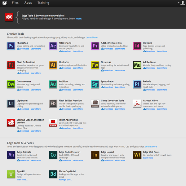Open the user profile icon
Image resolution: width=186 pixels, height=186 pixels.
click(x=183, y=3)
